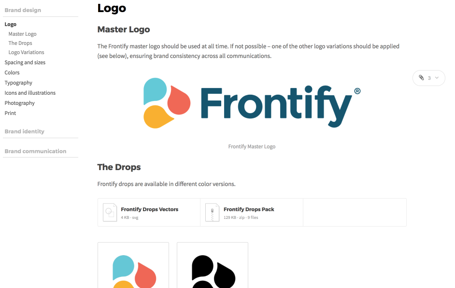
Task: Expand the Brand communication section
Action: pos(35,151)
